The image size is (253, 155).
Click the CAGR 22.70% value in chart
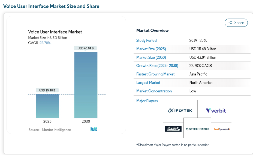pyautogui.click(x=45, y=43)
